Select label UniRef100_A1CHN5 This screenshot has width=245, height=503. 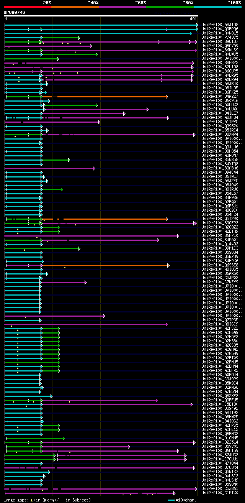220,438
